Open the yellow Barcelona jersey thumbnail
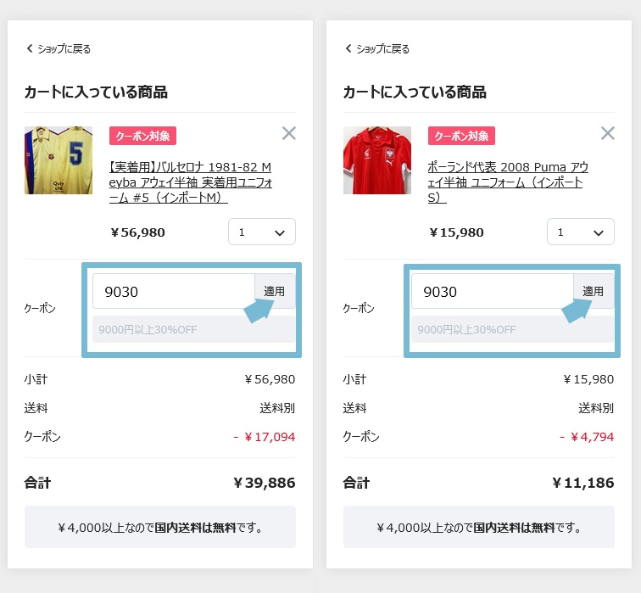 [59, 160]
